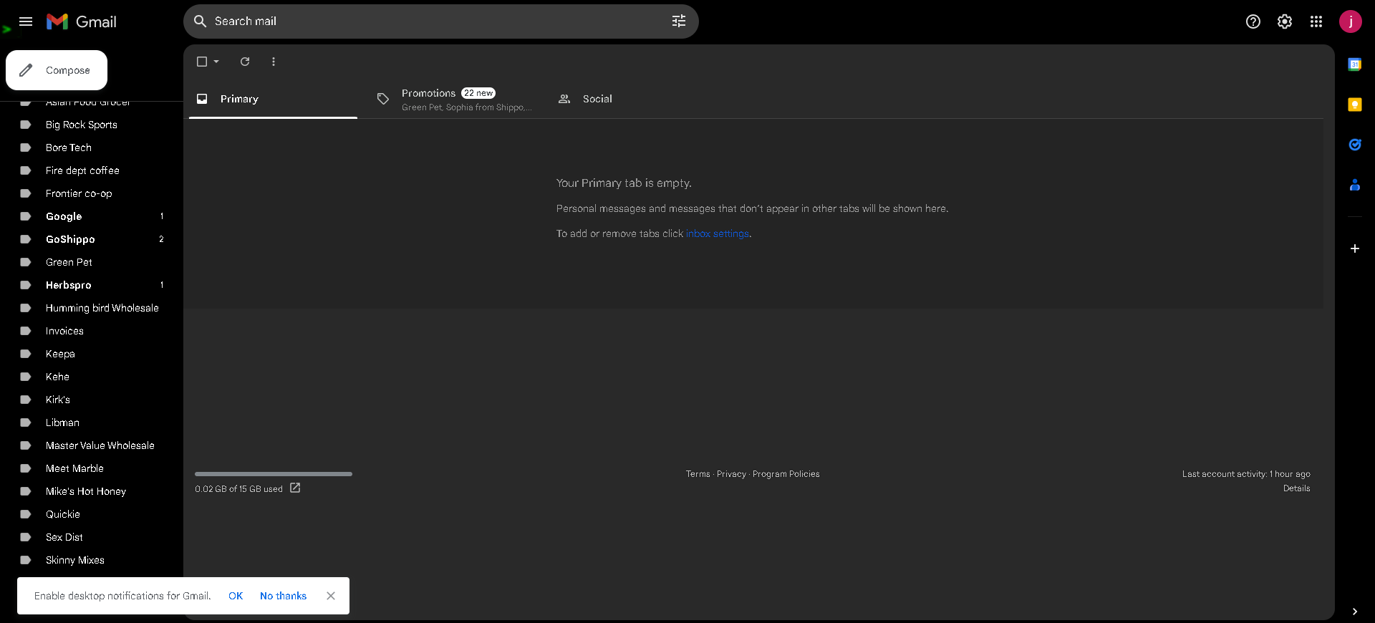Show search options filter icon
The width and height of the screenshot is (1375, 623).
(x=679, y=21)
